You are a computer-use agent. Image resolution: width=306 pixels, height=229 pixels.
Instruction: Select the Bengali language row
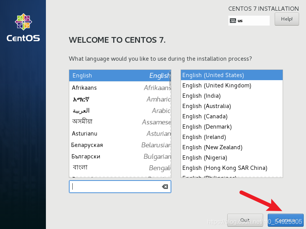pyautogui.click(x=119, y=168)
